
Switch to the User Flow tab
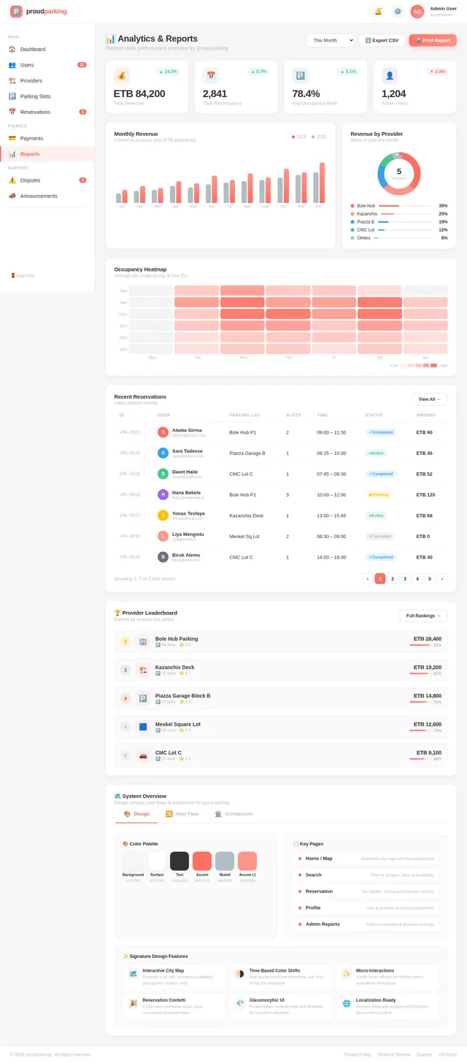click(182, 813)
